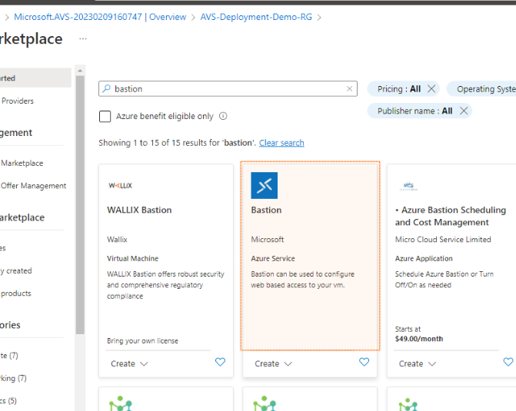Remove the Pricing filter
516x411 pixels.
point(431,89)
